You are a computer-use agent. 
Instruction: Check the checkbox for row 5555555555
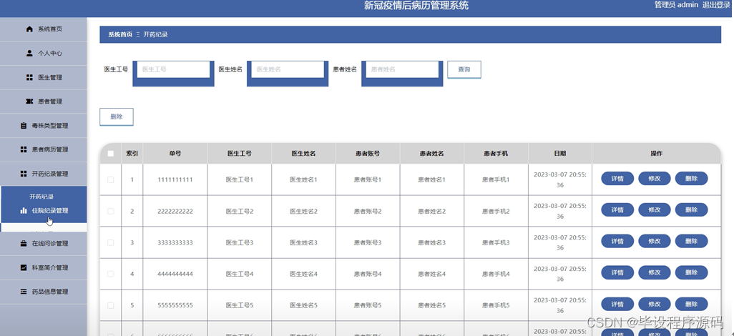point(110,305)
